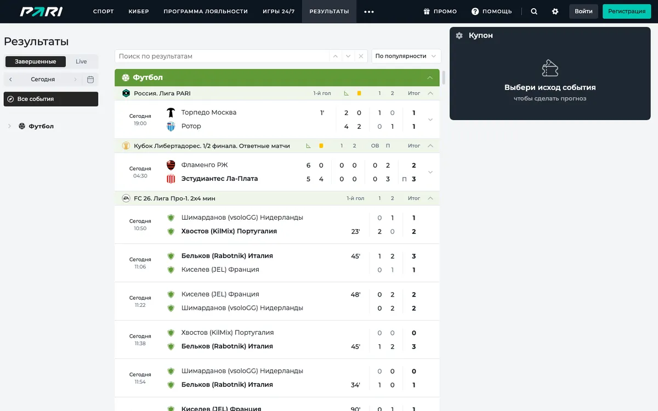The image size is (658, 411).
Task: Click the Россия. Лига PARI league icon
Action: coord(126,93)
